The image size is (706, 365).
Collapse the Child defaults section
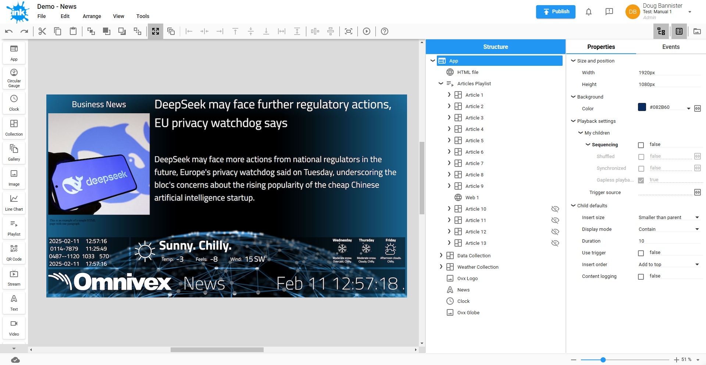click(x=573, y=205)
